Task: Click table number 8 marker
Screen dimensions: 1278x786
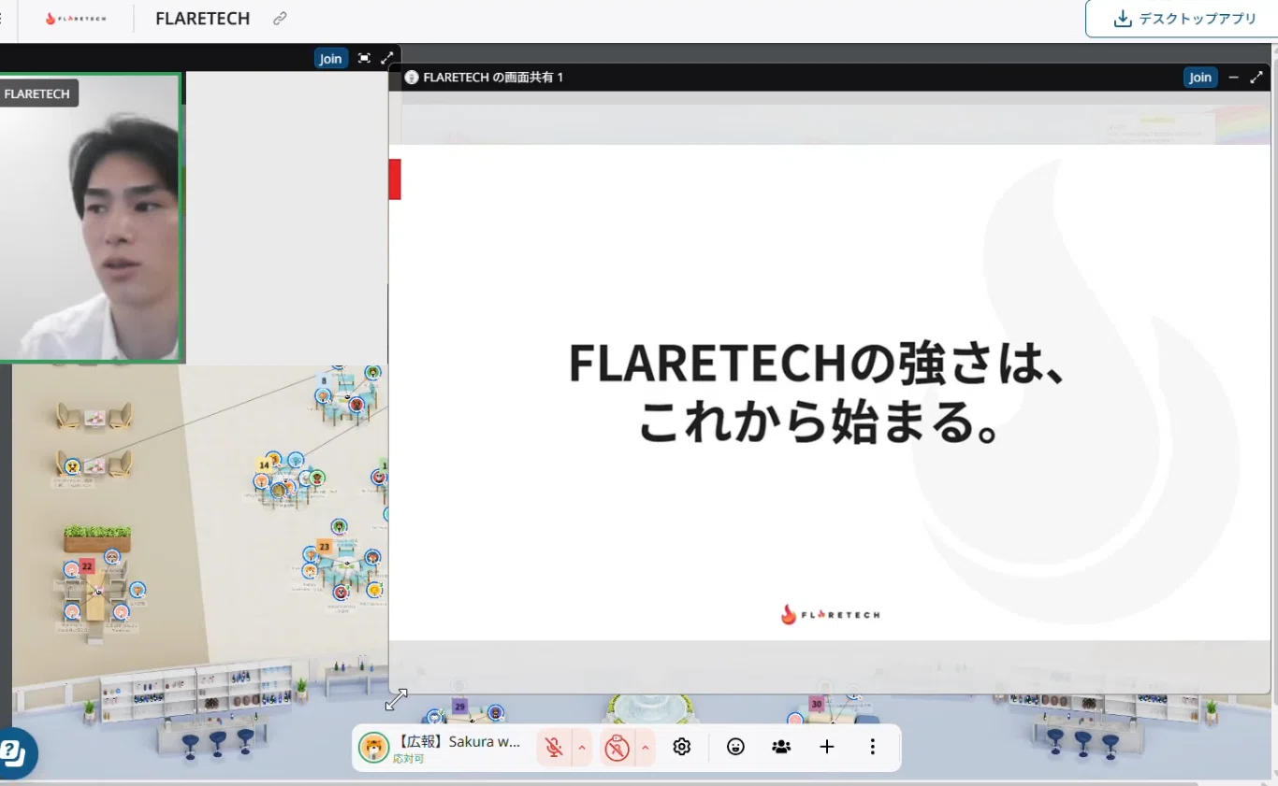Action: [x=325, y=380]
